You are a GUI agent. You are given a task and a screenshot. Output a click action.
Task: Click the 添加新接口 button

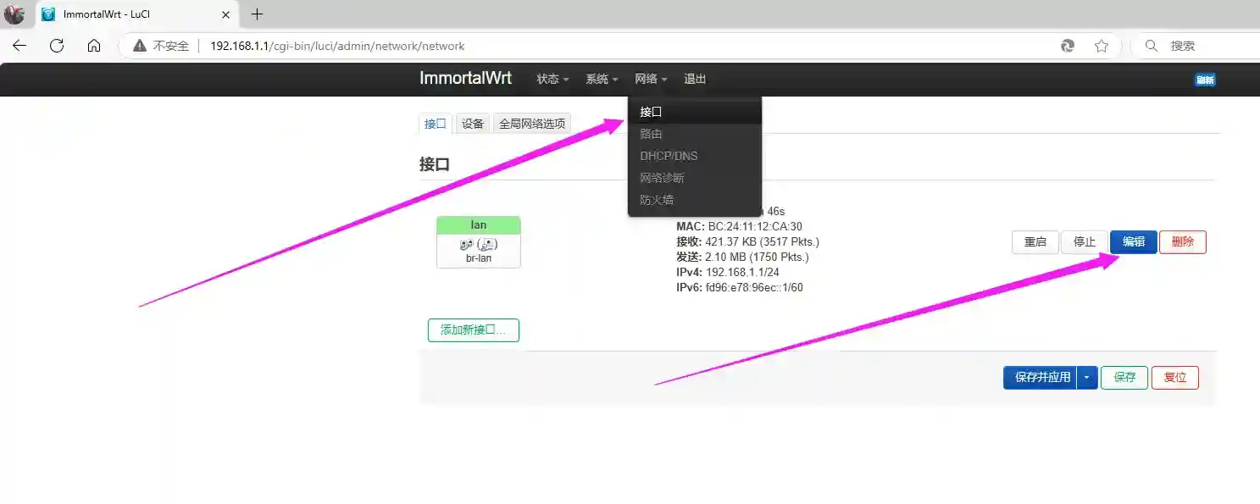click(x=473, y=330)
